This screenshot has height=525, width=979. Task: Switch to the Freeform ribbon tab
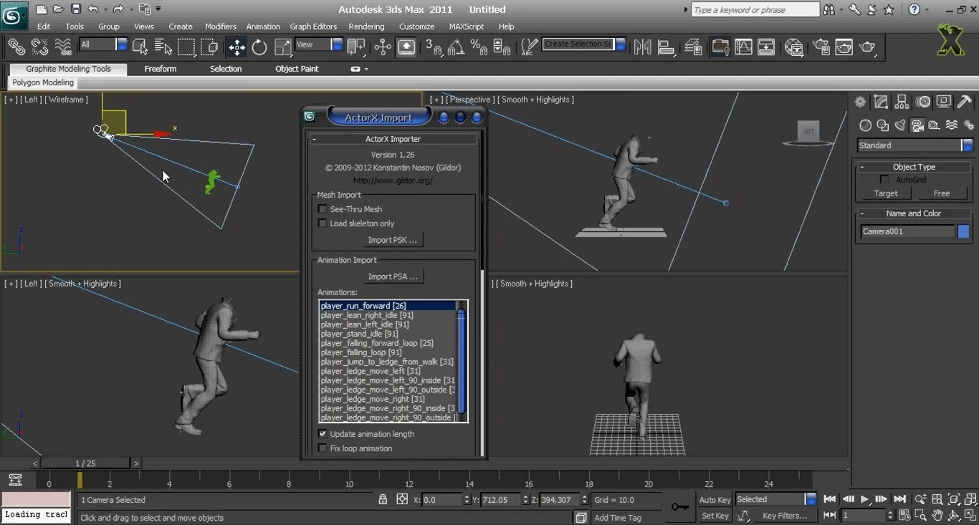(x=161, y=69)
